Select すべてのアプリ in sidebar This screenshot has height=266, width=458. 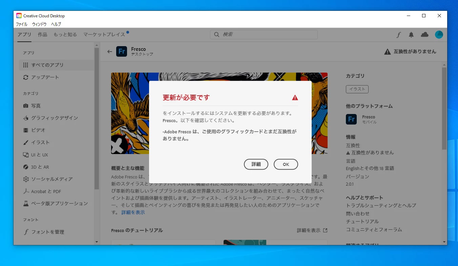click(x=56, y=65)
